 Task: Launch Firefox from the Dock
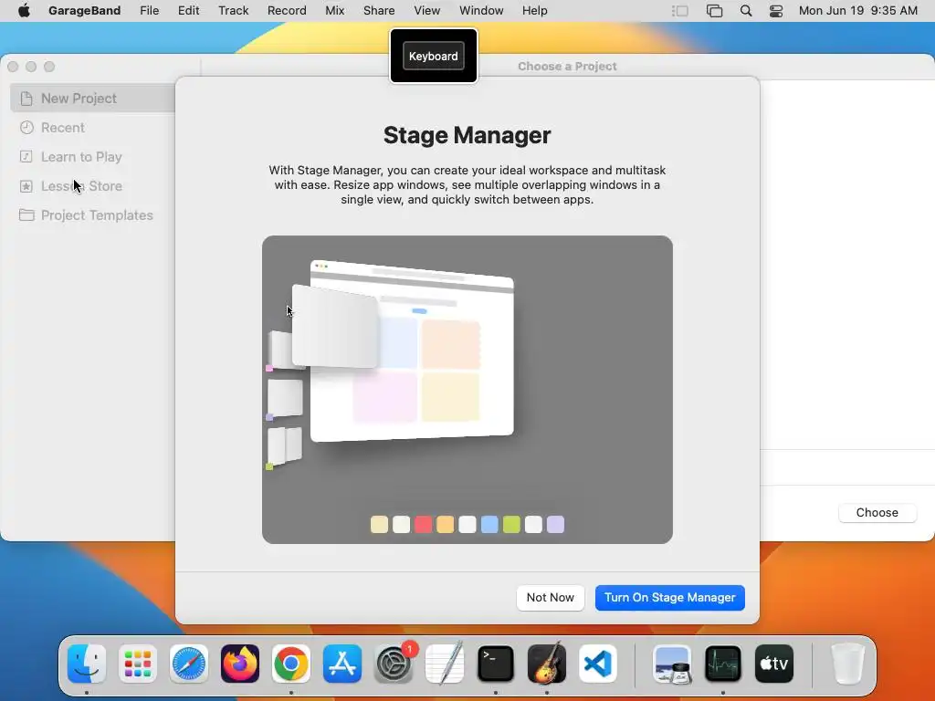[x=240, y=664]
